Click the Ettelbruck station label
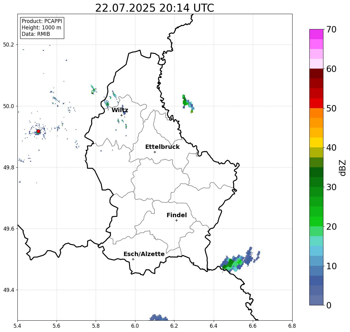350x332 pixels. click(162, 147)
